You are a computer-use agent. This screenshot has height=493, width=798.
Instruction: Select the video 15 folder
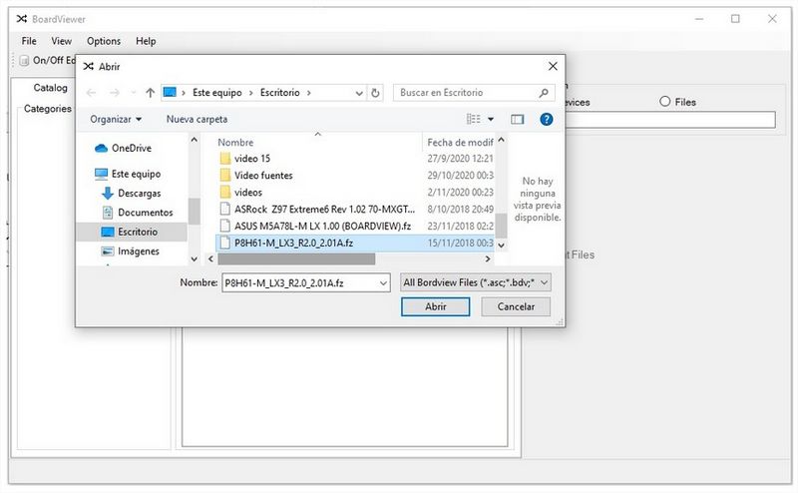pos(252,159)
